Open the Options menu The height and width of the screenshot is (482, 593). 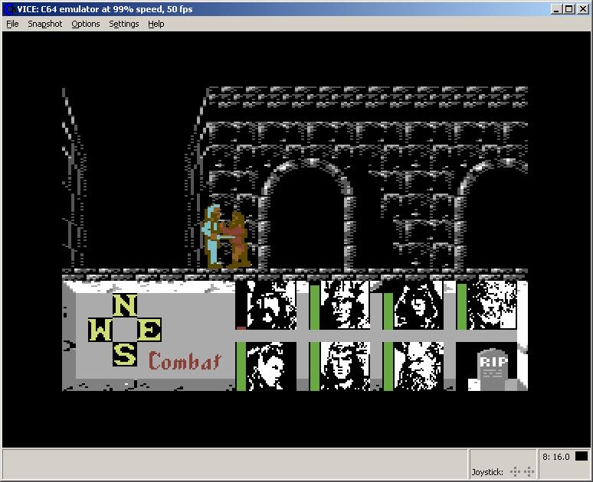pyautogui.click(x=86, y=24)
